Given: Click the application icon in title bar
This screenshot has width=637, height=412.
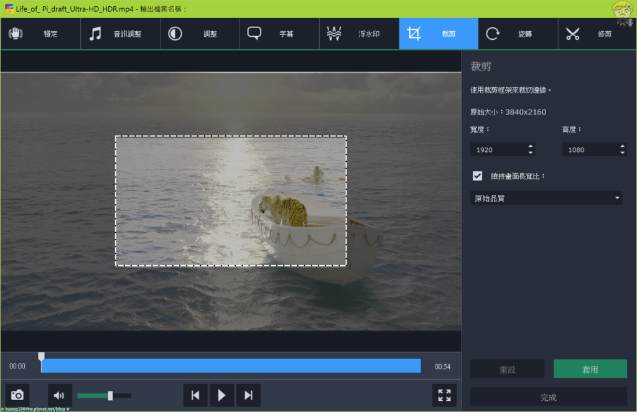Looking at the screenshot, I should coord(9,9).
